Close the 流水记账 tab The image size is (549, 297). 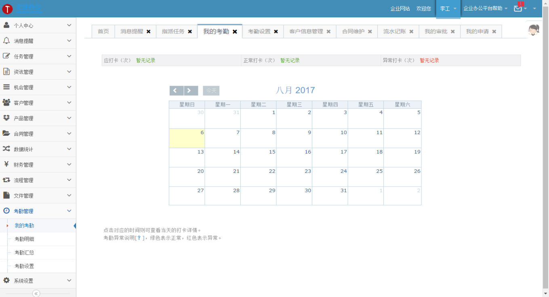411,32
